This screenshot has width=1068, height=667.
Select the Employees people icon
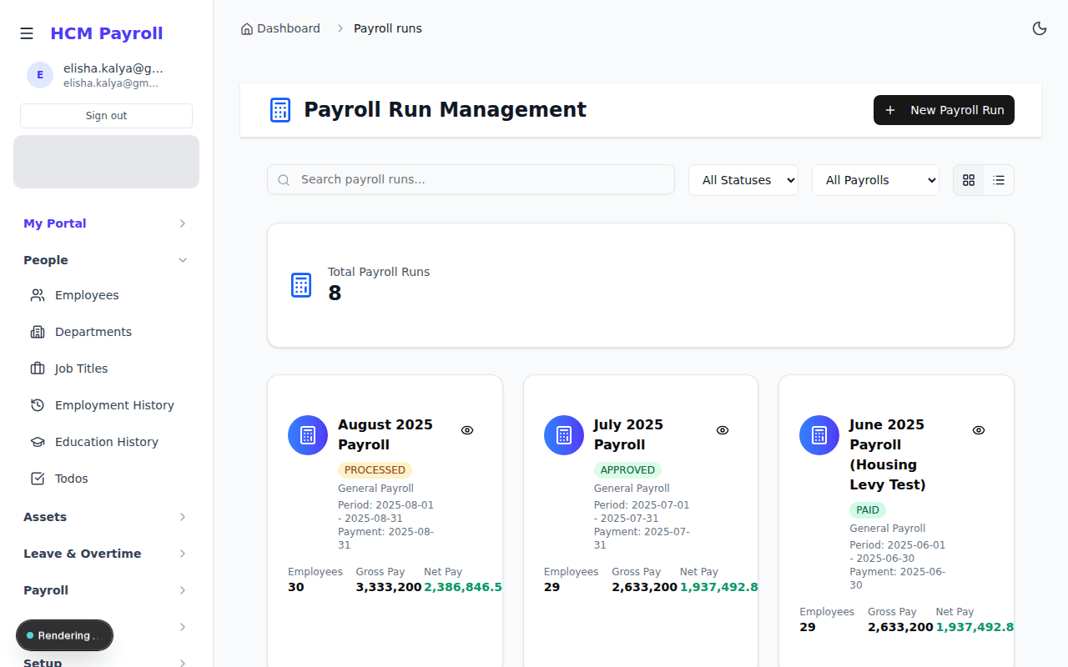pyautogui.click(x=38, y=294)
